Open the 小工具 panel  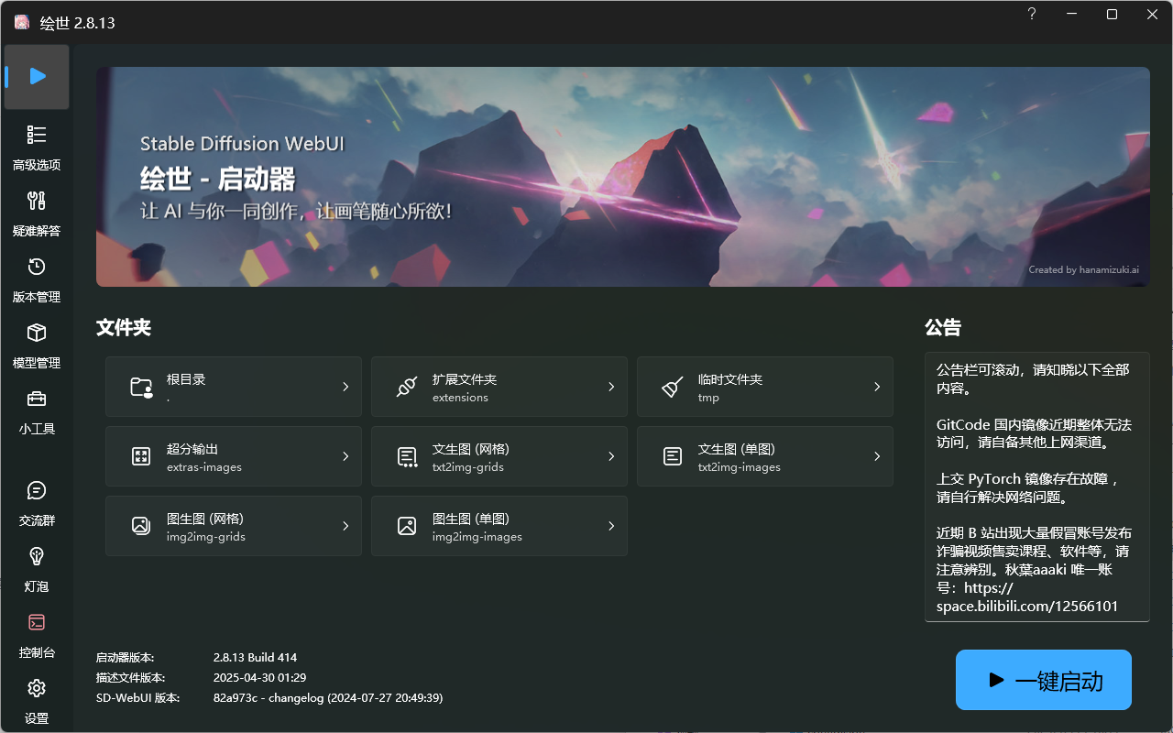click(37, 410)
